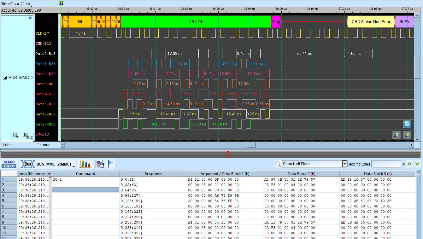This screenshot has width=423, height=239.
Task: Click the Text includes input field
Action: tap(386, 164)
